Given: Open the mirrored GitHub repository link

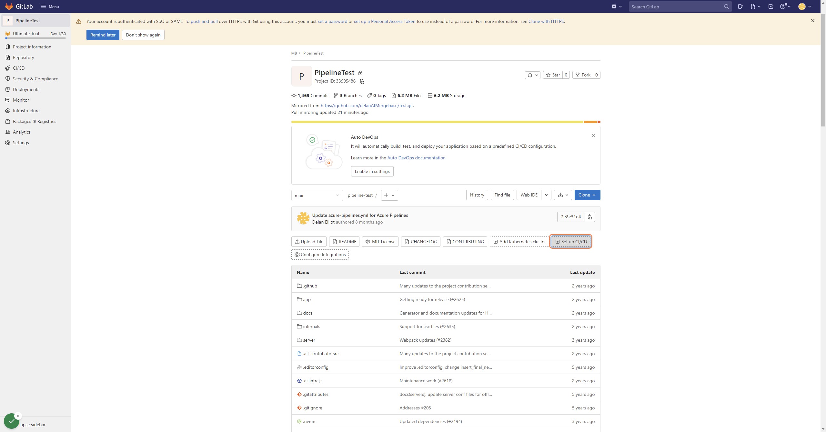Looking at the screenshot, I should pos(367,105).
